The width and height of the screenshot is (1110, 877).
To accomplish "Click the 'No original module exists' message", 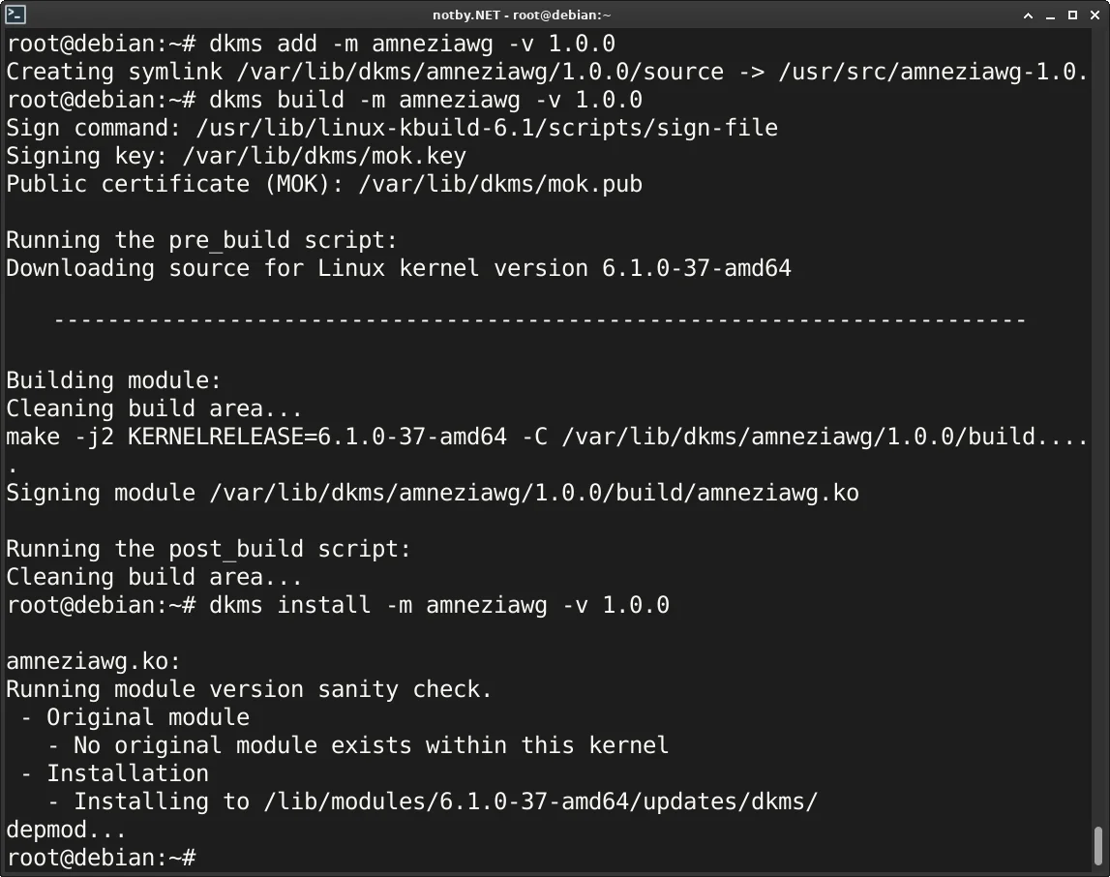I will (357, 745).
